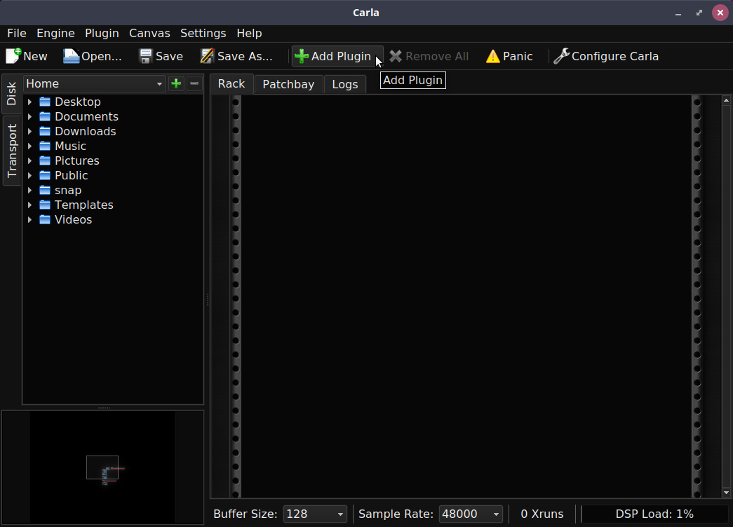
Task: Open an existing project file
Action: point(92,56)
